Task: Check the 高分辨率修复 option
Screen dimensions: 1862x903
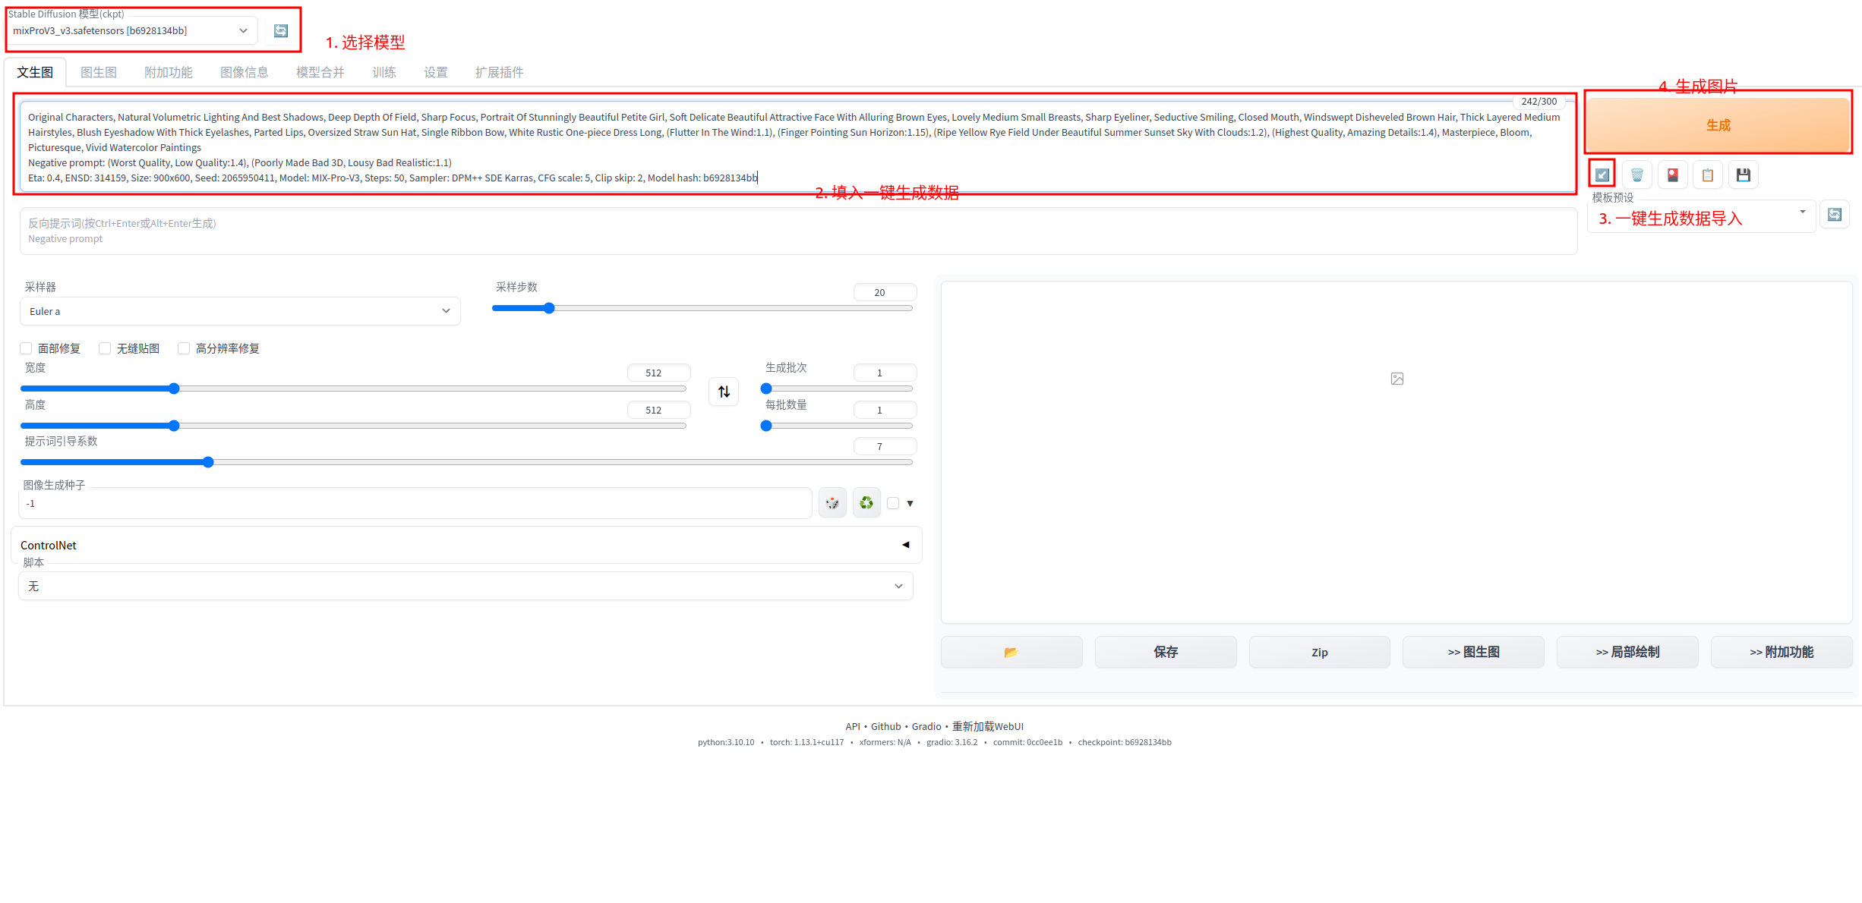Action: pos(184,348)
